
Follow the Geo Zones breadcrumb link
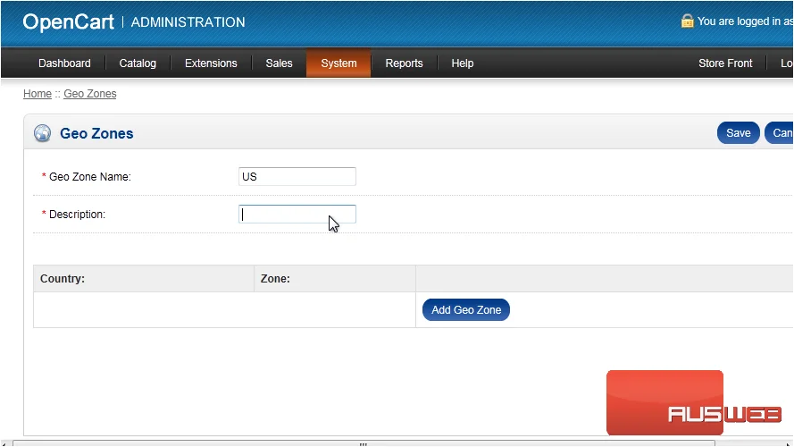click(89, 94)
